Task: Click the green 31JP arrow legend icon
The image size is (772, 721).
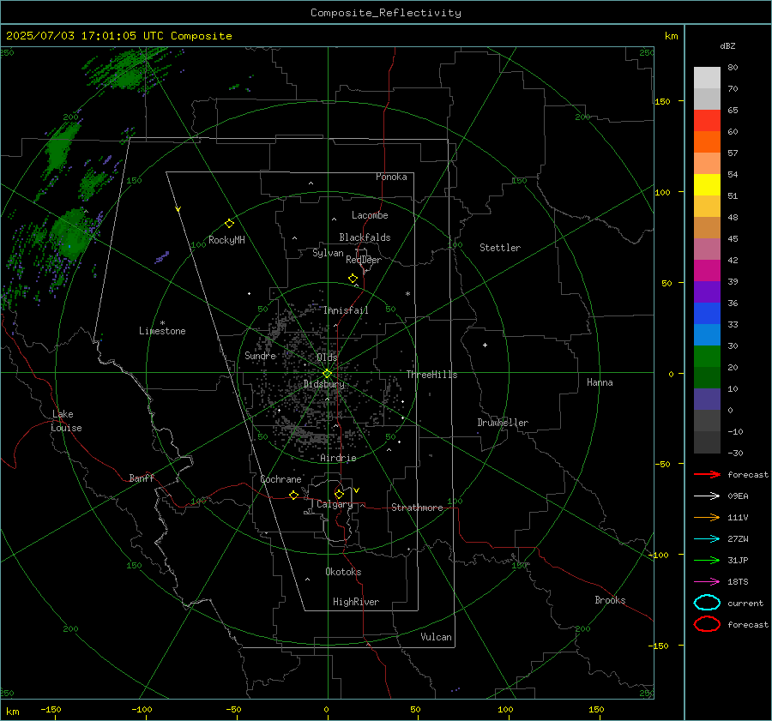Action: point(707,560)
